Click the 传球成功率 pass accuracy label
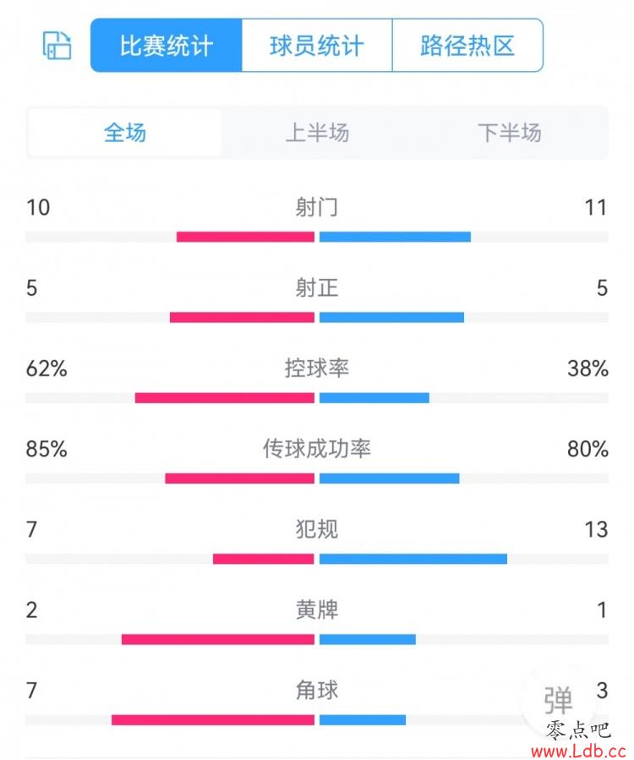 coord(317,448)
